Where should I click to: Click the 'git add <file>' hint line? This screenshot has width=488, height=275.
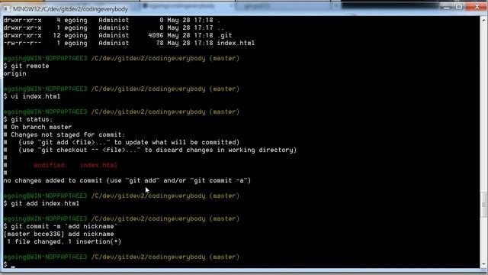(x=121, y=143)
